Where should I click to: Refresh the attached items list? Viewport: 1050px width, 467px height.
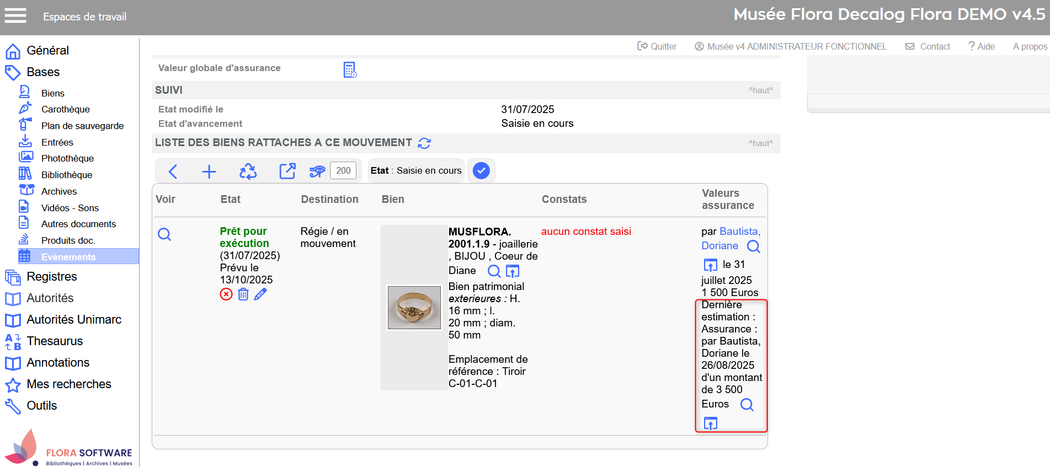coord(424,143)
